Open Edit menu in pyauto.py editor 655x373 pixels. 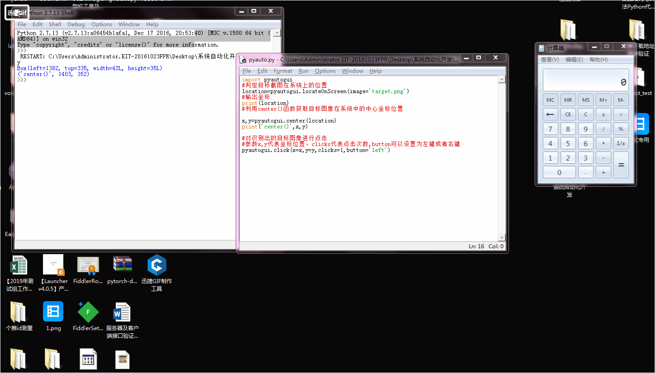pos(262,71)
